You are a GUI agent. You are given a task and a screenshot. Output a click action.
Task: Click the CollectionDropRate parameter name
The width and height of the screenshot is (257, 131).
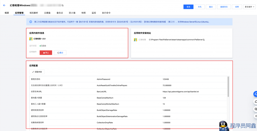pyautogui.click(x=105, y=123)
